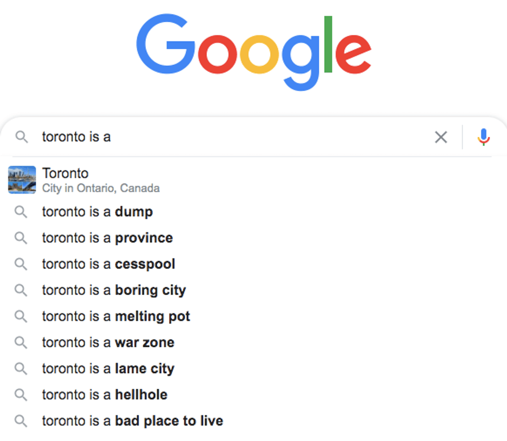Select the 'toronto is a province' suggestion
This screenshot has width=507, height=441.
pos(107,238)
